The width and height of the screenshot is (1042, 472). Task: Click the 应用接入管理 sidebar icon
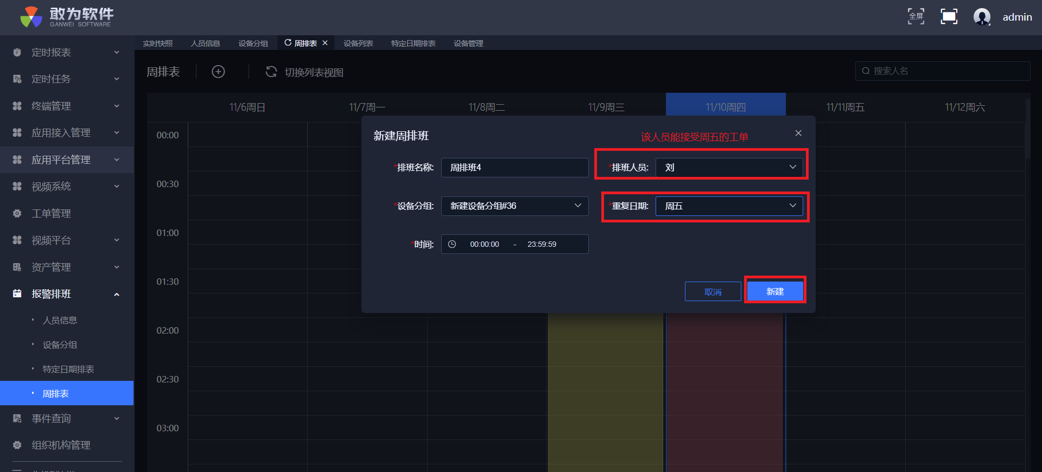click(x=17, y=132)
